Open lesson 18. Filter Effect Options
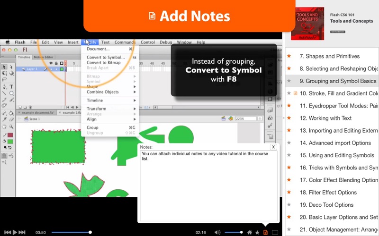This screenshot has width=379, height=236. tap(328, 193)
